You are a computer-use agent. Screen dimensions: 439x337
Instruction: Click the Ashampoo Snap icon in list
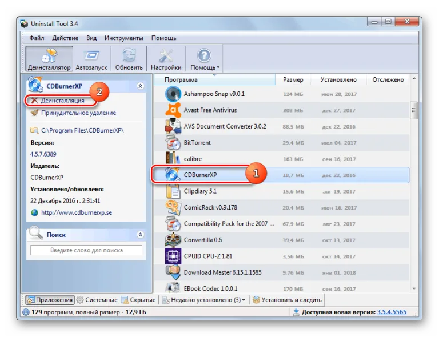tap(173, 94)
